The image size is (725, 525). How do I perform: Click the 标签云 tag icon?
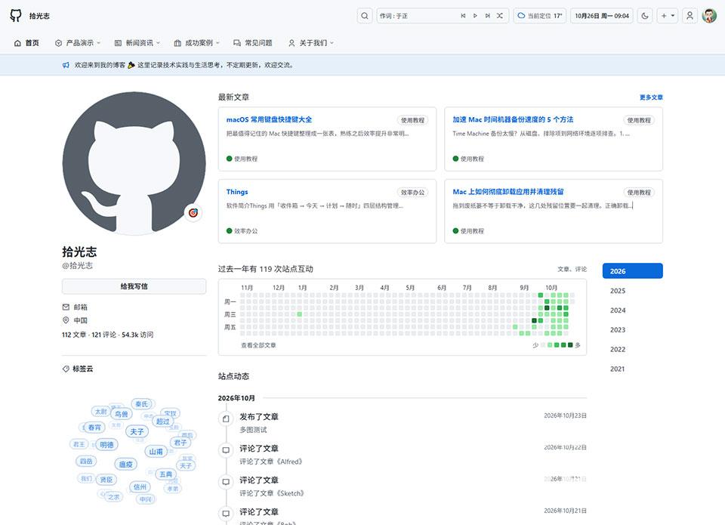pyautogui.click(x=66, y=369)
